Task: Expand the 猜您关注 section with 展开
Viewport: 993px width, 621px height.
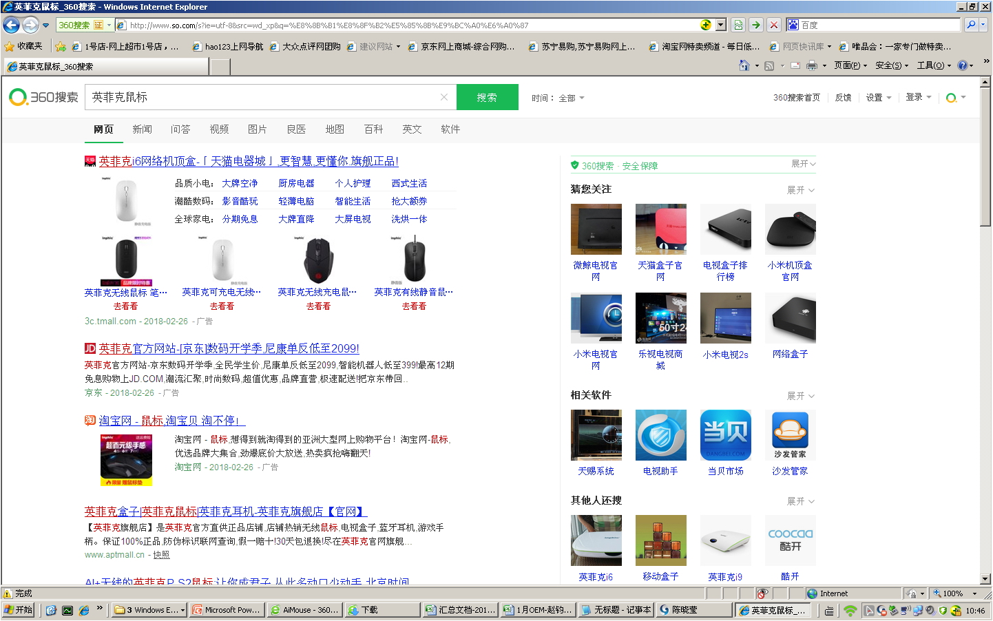Action: click(800, 190)
